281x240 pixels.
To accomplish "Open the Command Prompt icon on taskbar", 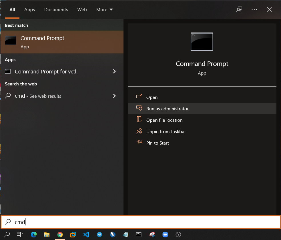I will (x=139, y=234).
